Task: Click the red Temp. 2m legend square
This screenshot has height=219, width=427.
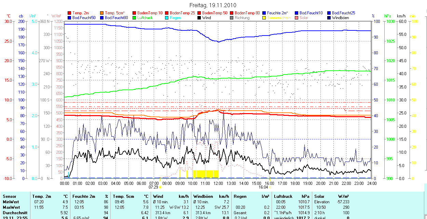Action: coord(70,13)
